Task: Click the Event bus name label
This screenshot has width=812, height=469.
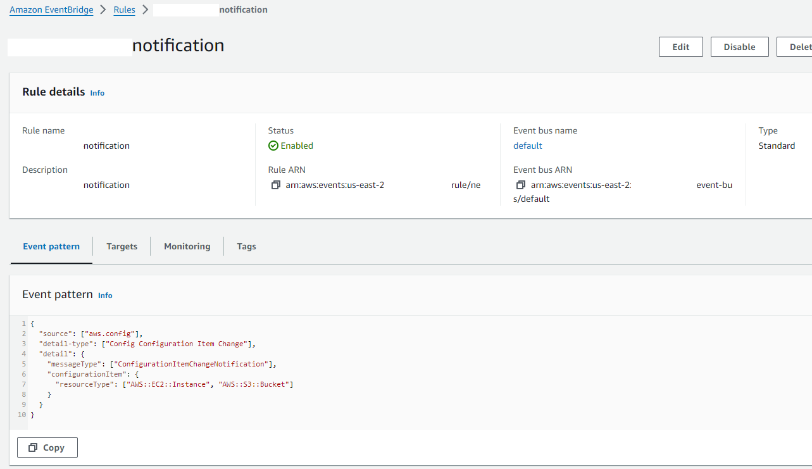Action: pyautogui.click(x=546, y=130)
